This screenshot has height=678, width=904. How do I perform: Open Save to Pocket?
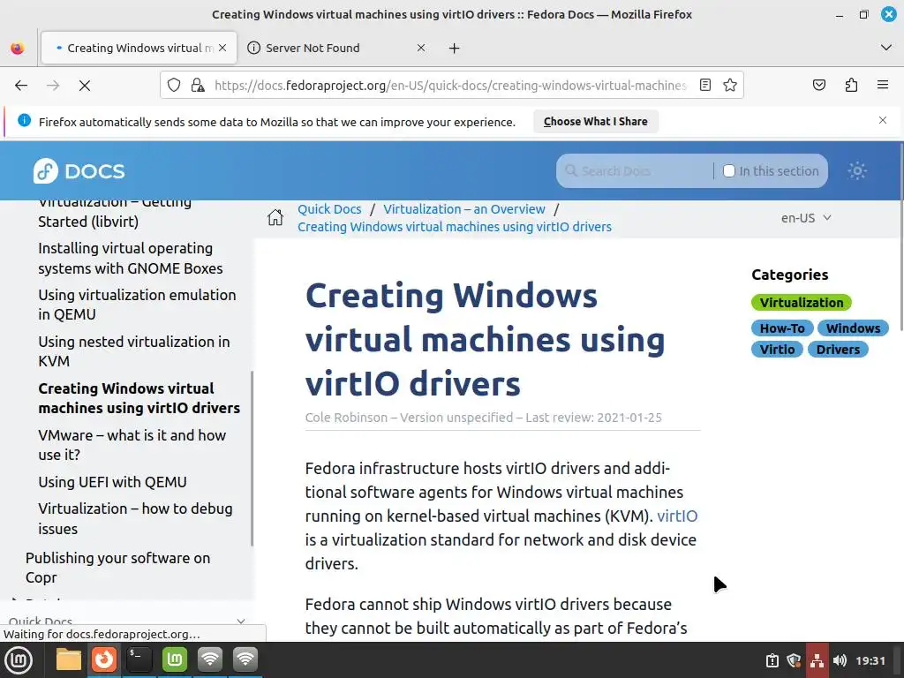[x=818, y=86]
